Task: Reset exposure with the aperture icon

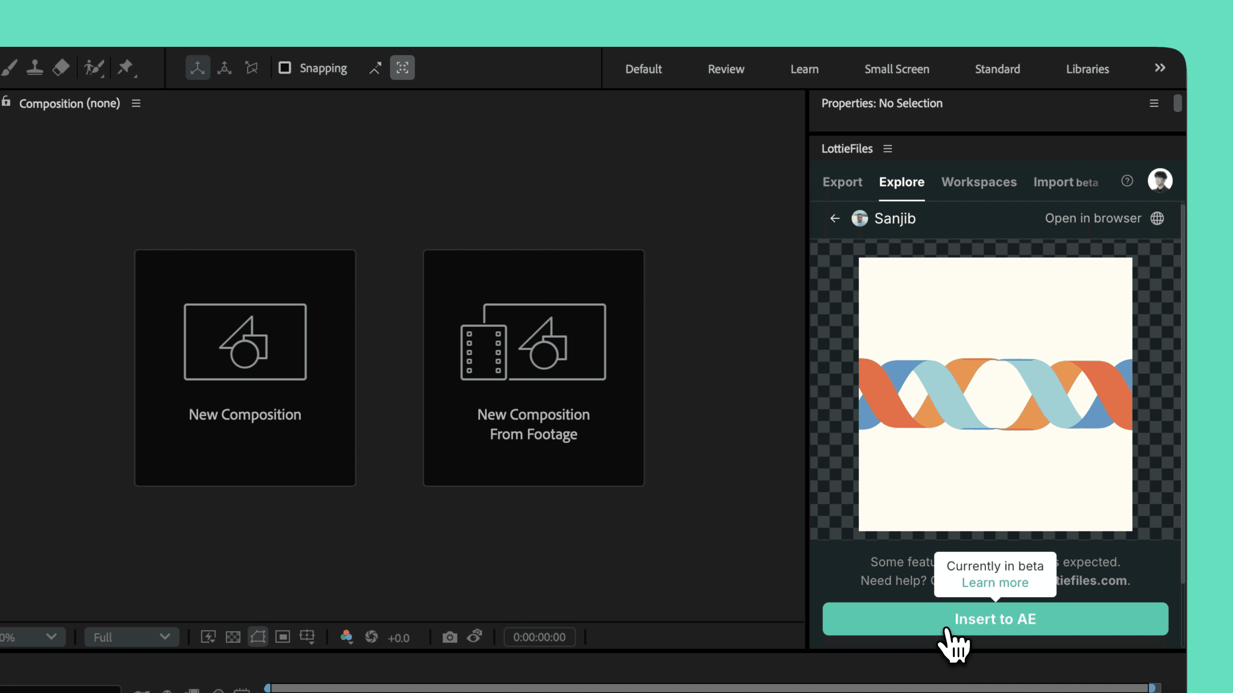Action: (371, 637)
